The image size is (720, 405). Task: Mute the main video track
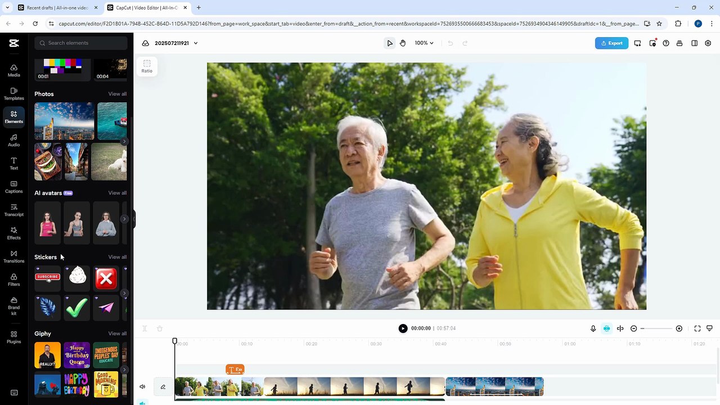click(x=142, y=387)
